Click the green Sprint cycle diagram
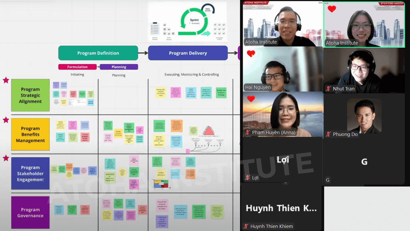The width and height of the screenshot is (410, 231). [194, 22]
